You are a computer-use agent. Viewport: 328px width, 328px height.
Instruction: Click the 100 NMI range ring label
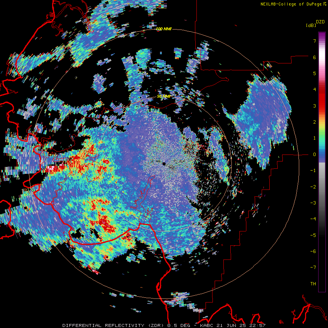tap(164, 29)
